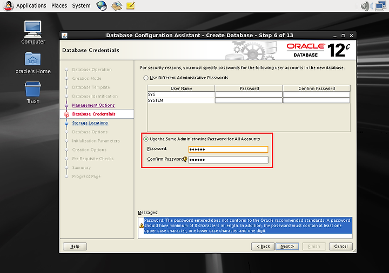Click the Confirm Password column header
Screen dimensions: 389x273
point(317,88)
